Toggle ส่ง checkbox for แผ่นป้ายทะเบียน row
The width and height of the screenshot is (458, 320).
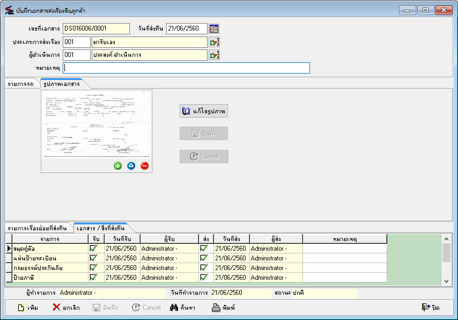[204, 258]
